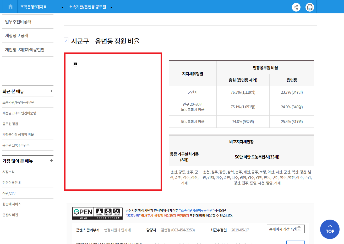The image size is (344, 244).
Task: Expand 최근 본 메뉴 with the plus icon
Action: (x=51, y=91)
